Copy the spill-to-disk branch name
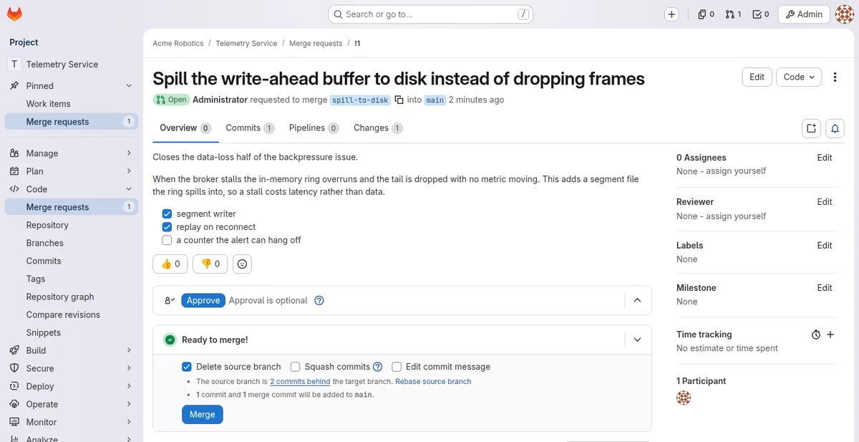 click(x=399, y=100)
